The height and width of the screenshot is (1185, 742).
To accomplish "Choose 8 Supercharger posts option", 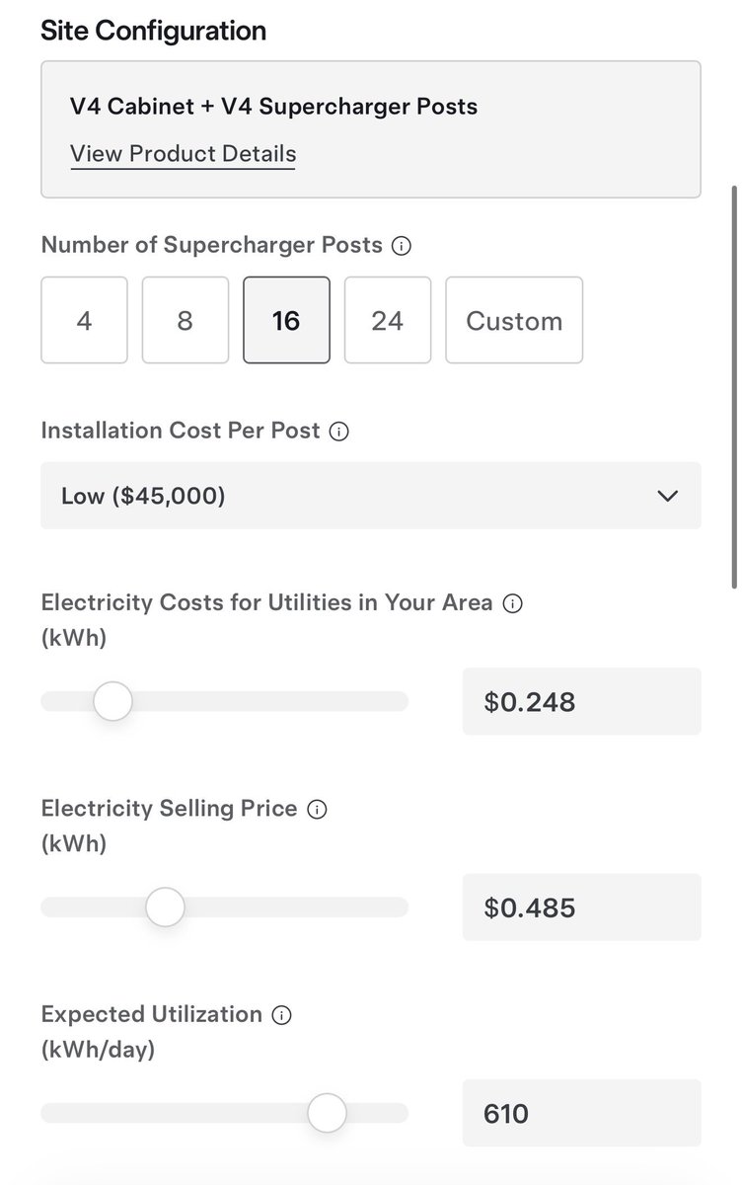I will pyautogui.click(x=185, y=320).
